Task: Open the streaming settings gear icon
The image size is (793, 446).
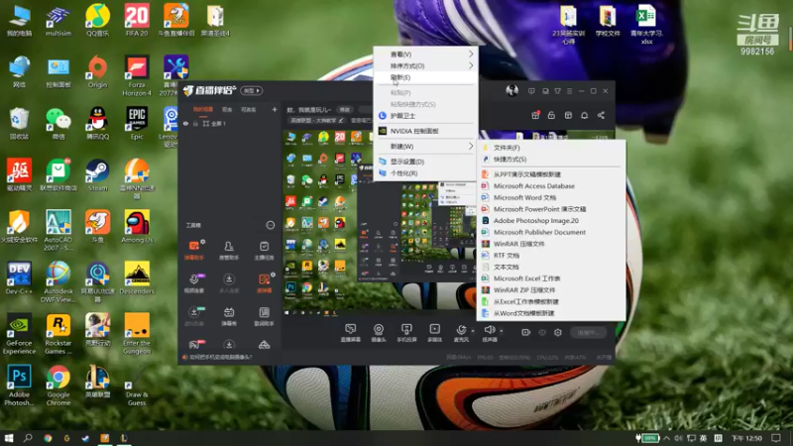Action: [x=558, y=332]
